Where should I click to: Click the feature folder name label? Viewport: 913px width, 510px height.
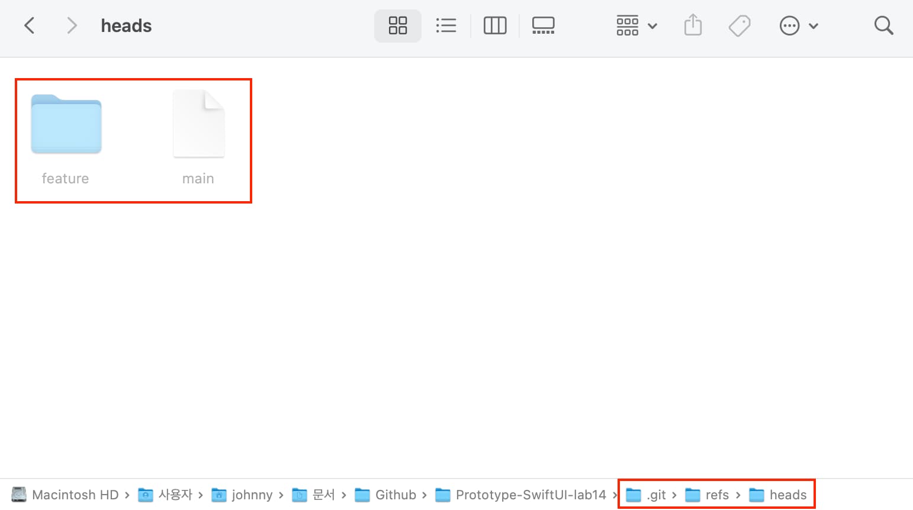click(x=65, y=179)
